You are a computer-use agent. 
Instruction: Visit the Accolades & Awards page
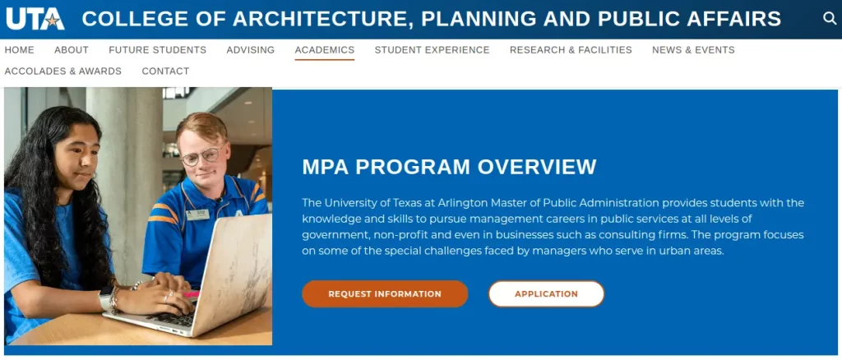tap(63, 72)
